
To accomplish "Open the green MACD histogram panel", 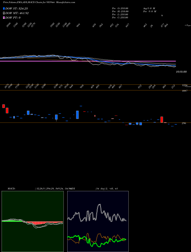I will click(32, 221).
